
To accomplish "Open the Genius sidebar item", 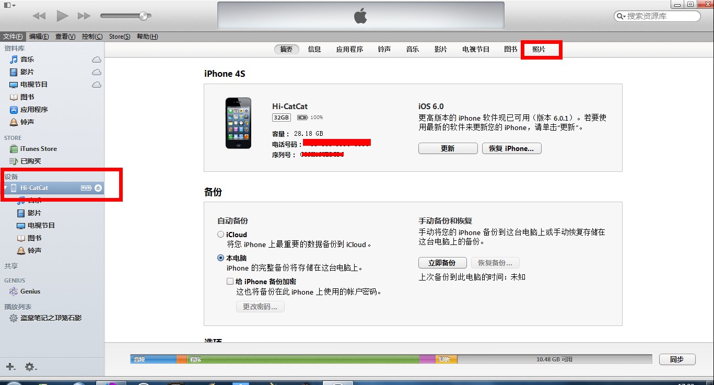I will pos(30,291).
